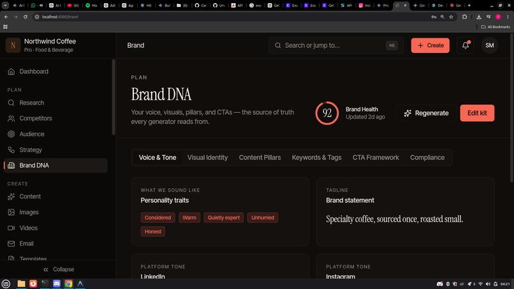The width and height of the screenshot is (514, 289).
Task: Click the volume icon in the system tray
Action: pyautogui.click(x=488, y=284)
